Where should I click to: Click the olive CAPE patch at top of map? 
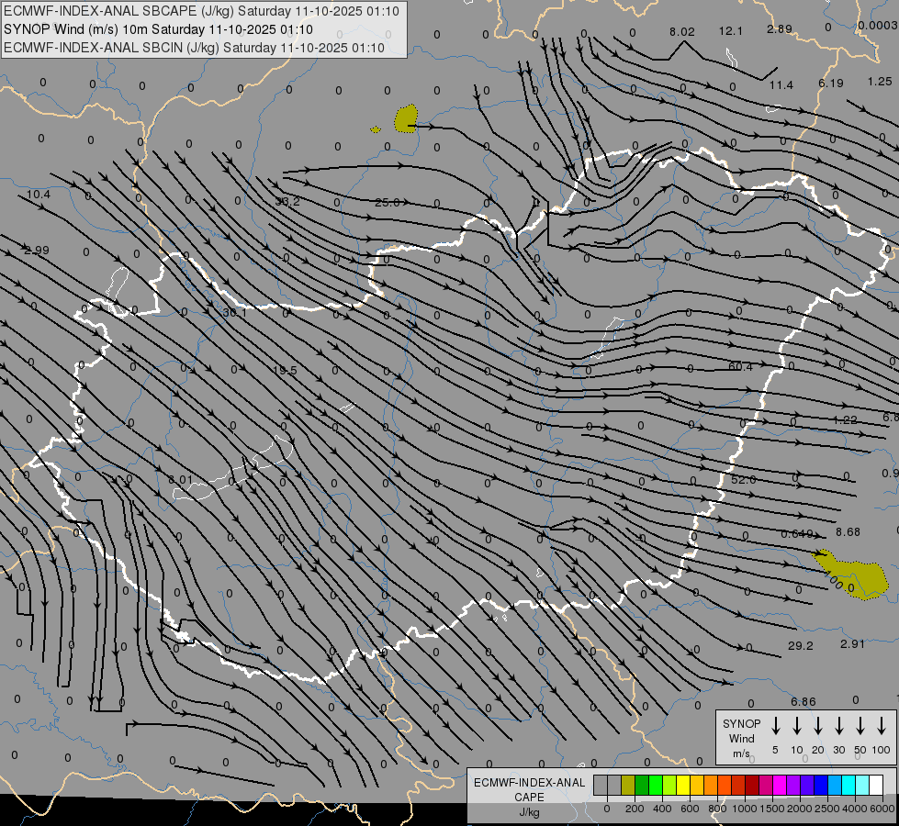406,118
